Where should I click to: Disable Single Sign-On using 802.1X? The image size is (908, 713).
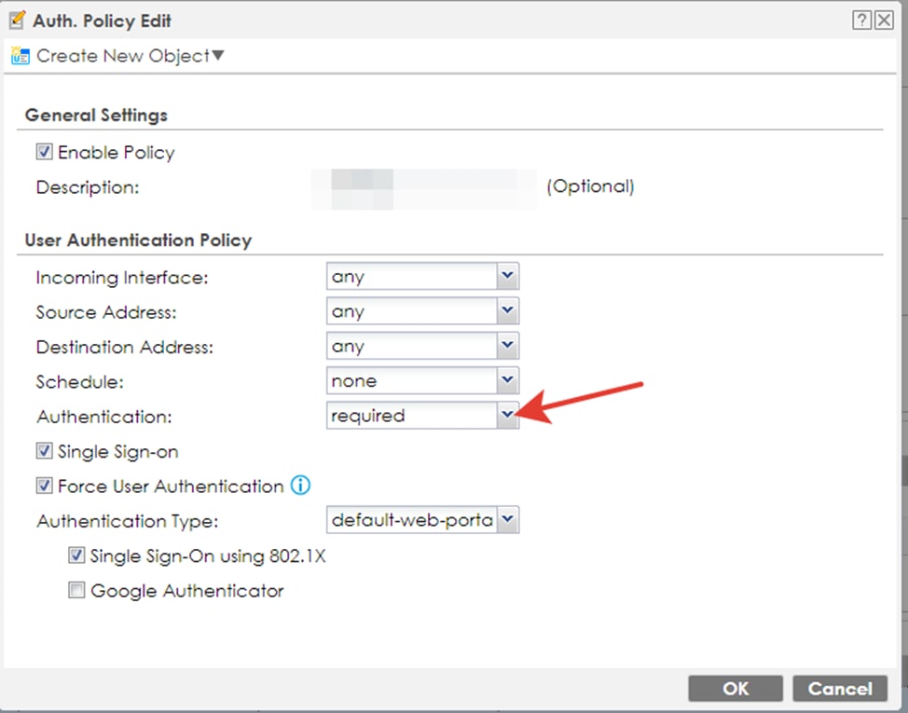76,556
